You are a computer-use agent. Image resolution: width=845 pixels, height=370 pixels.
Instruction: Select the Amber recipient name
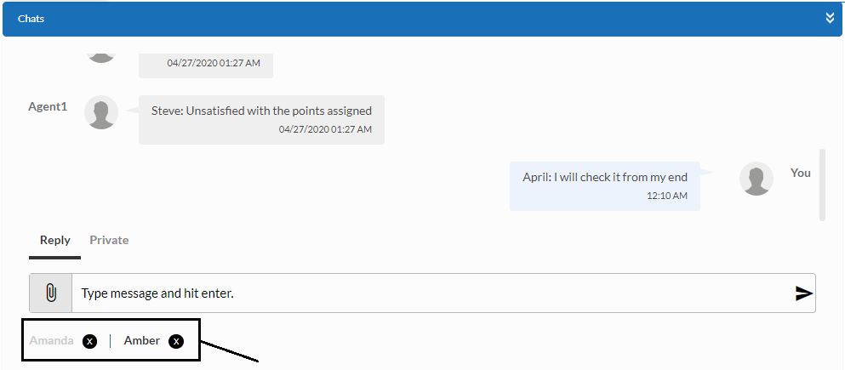coord(142,340)
